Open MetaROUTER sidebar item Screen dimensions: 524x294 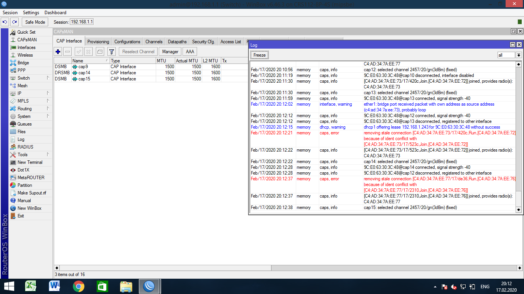click(x=31, y=178)
